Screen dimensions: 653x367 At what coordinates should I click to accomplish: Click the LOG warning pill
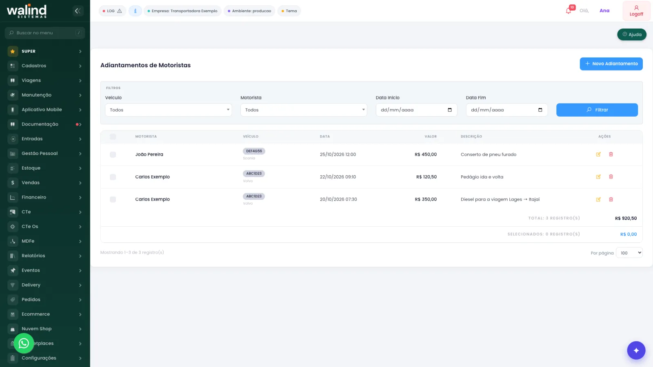[112, 11]
